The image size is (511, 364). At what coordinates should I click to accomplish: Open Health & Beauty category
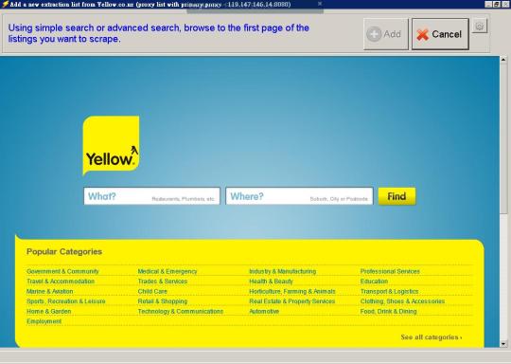pos(272,282)
